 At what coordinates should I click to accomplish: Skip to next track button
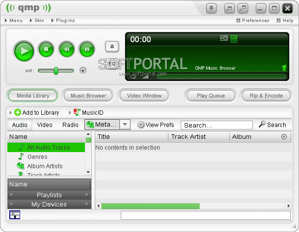(87, 50)
